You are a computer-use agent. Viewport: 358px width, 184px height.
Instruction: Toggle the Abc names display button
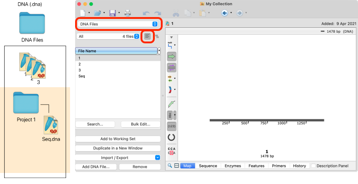coord(170,115)
